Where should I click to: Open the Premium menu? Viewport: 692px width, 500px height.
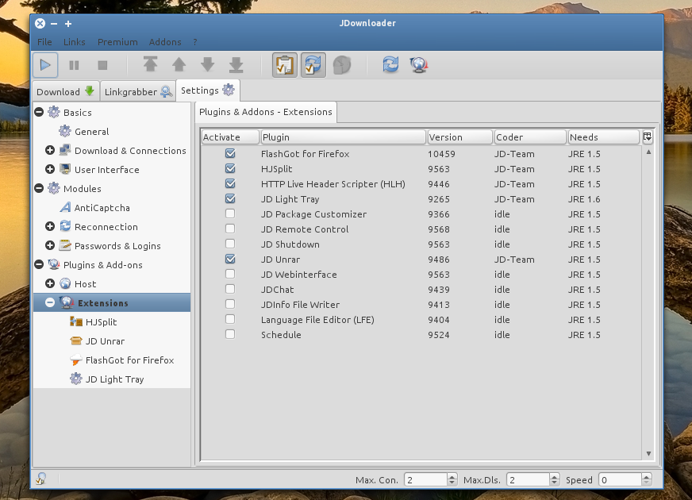[x=117, y=42]
